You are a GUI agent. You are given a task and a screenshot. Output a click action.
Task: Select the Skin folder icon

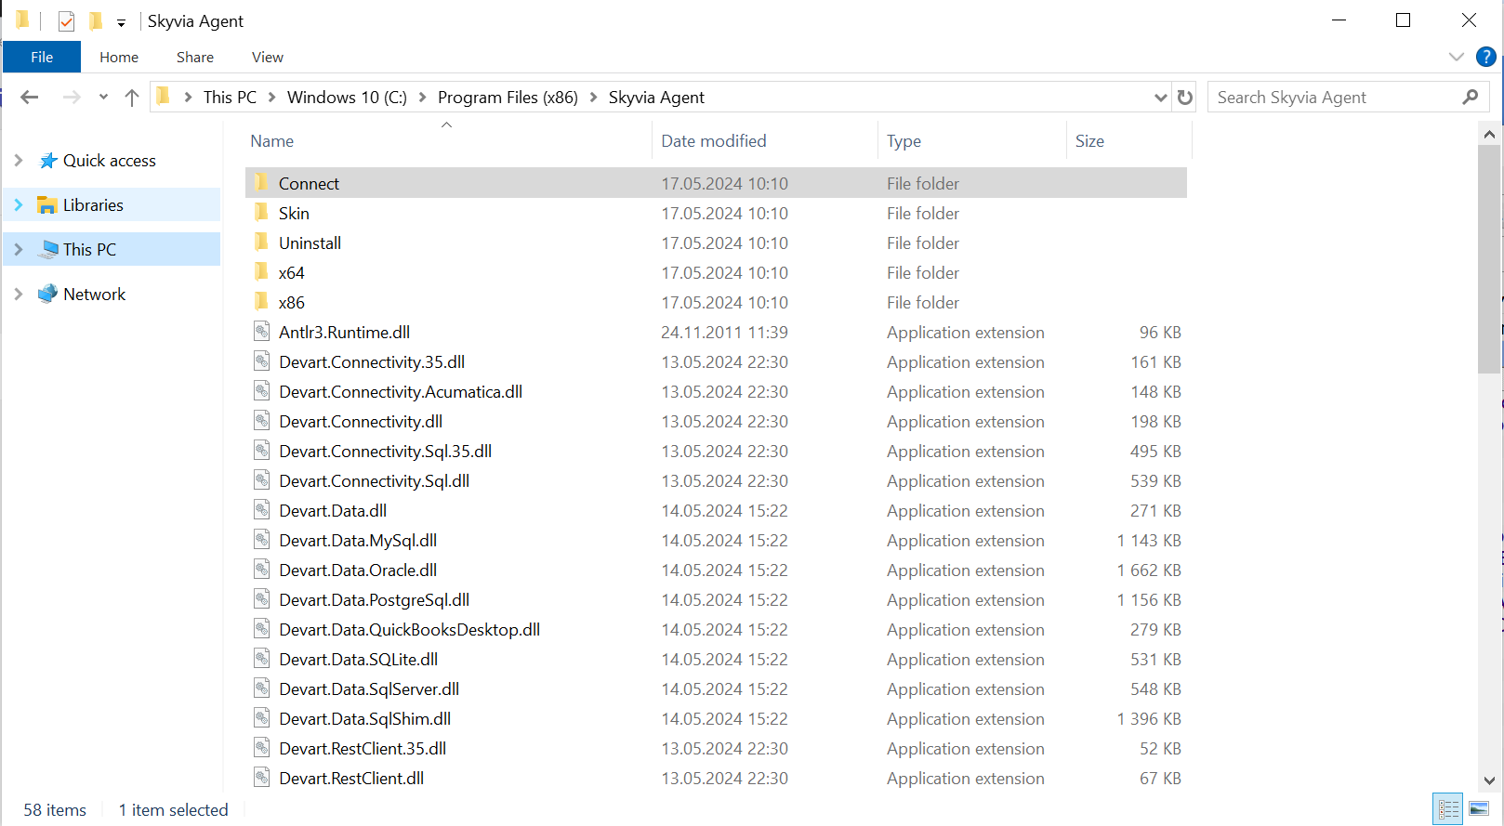(x=261, y=213)
